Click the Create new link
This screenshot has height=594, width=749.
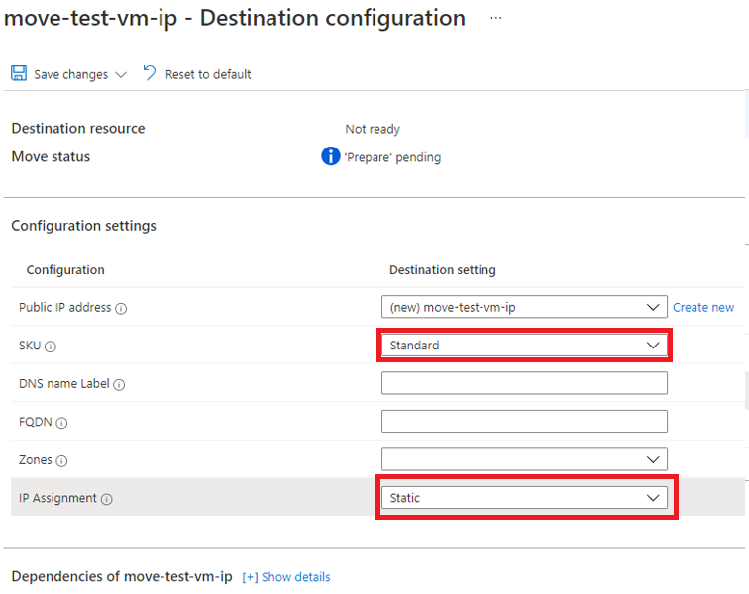click(703, 308)
